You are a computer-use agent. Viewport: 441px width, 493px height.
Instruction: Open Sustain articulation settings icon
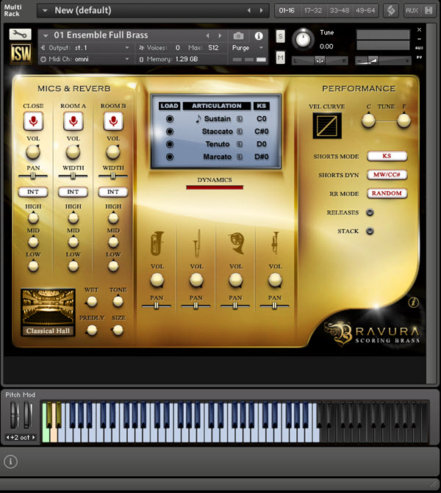click(240, 119)
